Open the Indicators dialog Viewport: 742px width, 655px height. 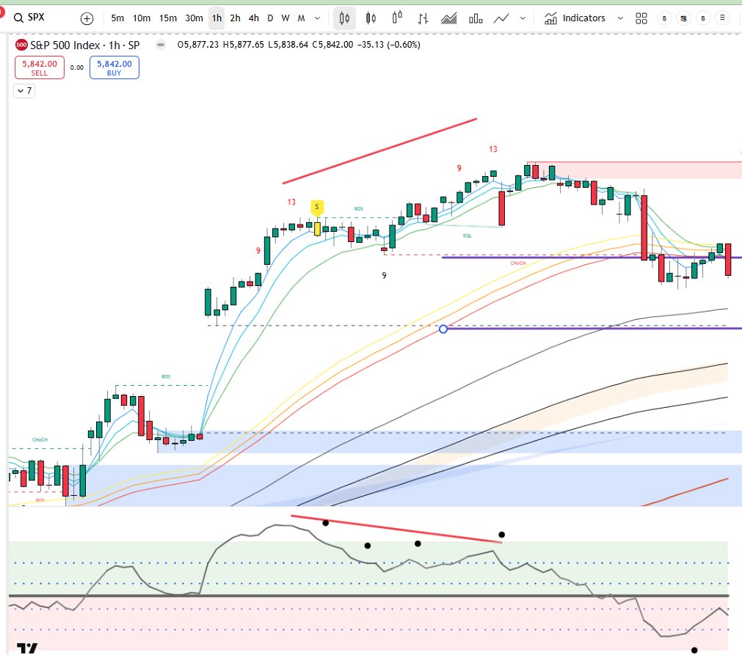tap(575, 18)
